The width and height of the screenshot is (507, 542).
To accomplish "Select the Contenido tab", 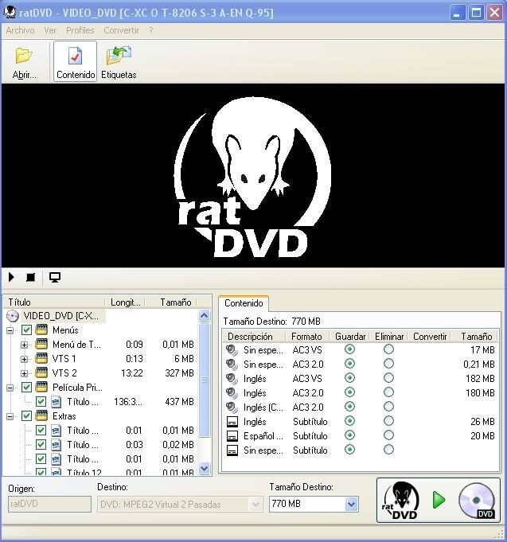I will click(x=244, y=303).
